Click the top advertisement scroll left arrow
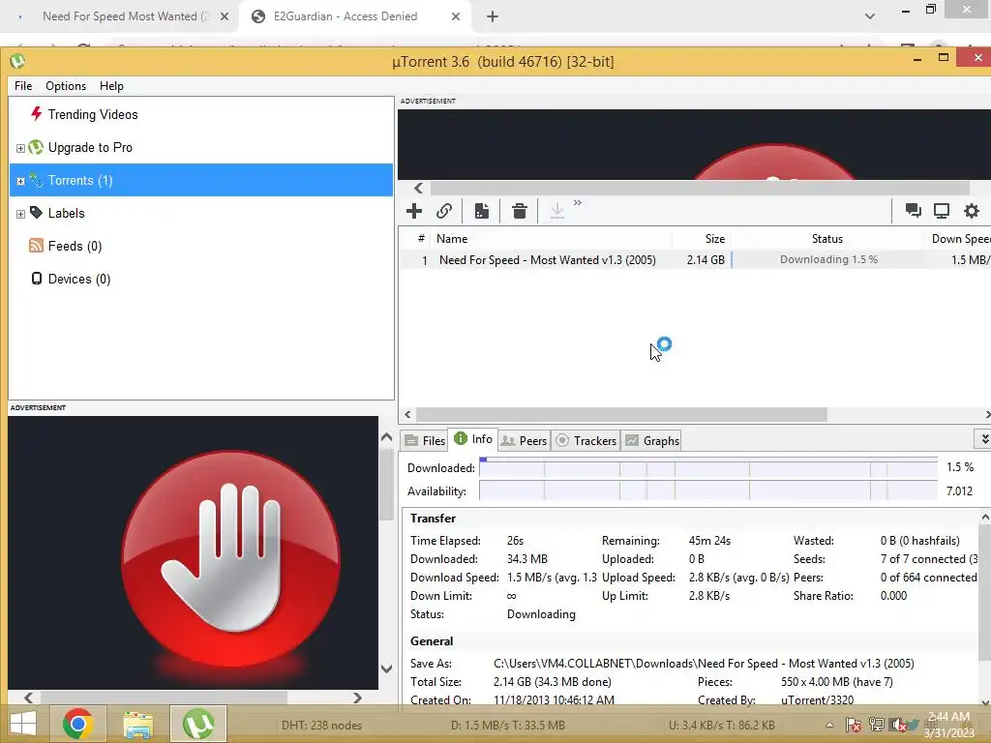This screenshot has width=991, height=743. click(418, 189)
